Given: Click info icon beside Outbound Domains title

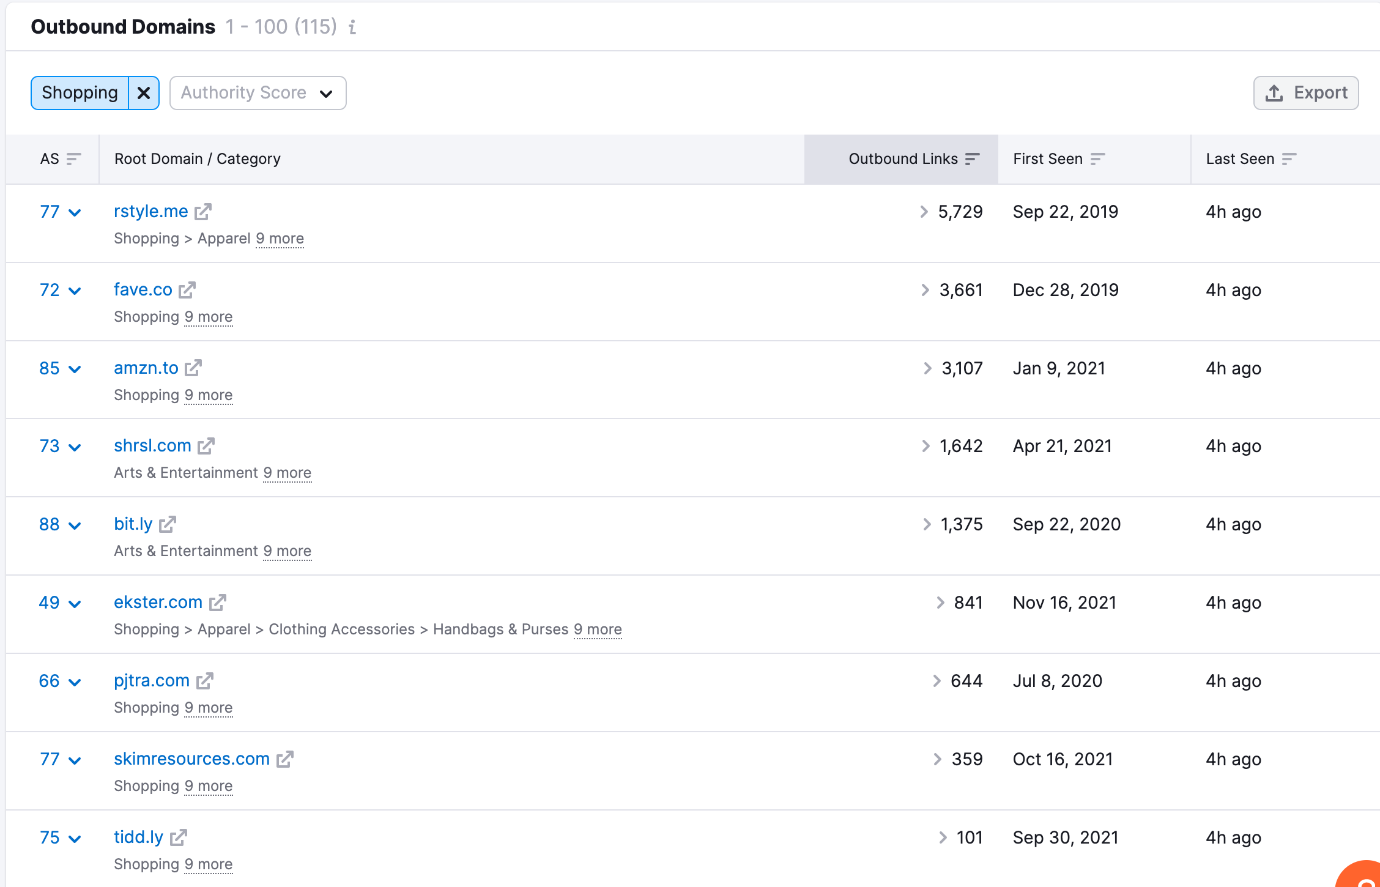Looking at the screenshot, I should (x=352, y=27).
